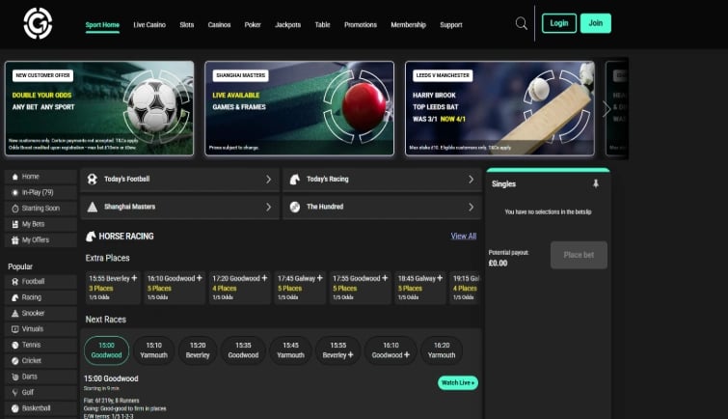728x419 pixels.
Task: Click the Login button
Action: pyautogui.click(x=559, y=23)
